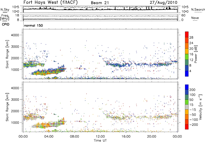Click the '18' frequency tick label
The image size is (205, 142).
[17, 15]
